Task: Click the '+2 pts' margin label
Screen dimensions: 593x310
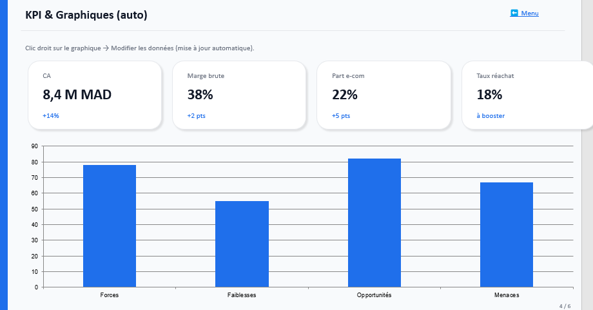Action: click(x=197, y=116)
